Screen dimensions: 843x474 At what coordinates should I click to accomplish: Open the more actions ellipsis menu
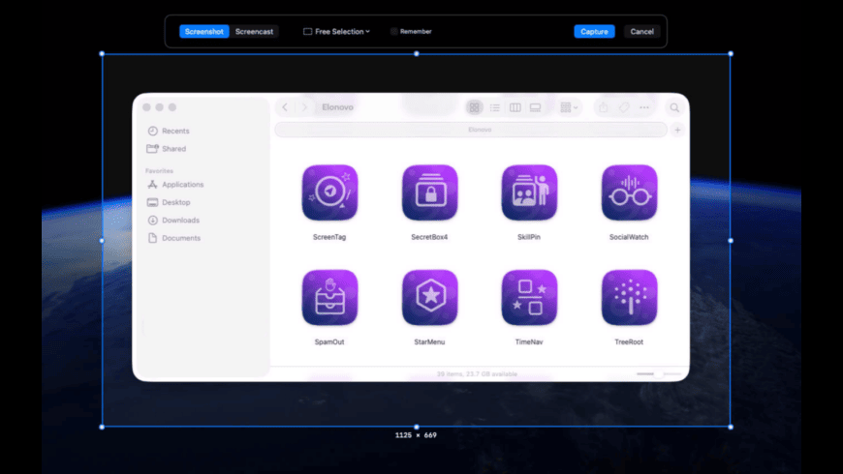click(x=644, y=108)
